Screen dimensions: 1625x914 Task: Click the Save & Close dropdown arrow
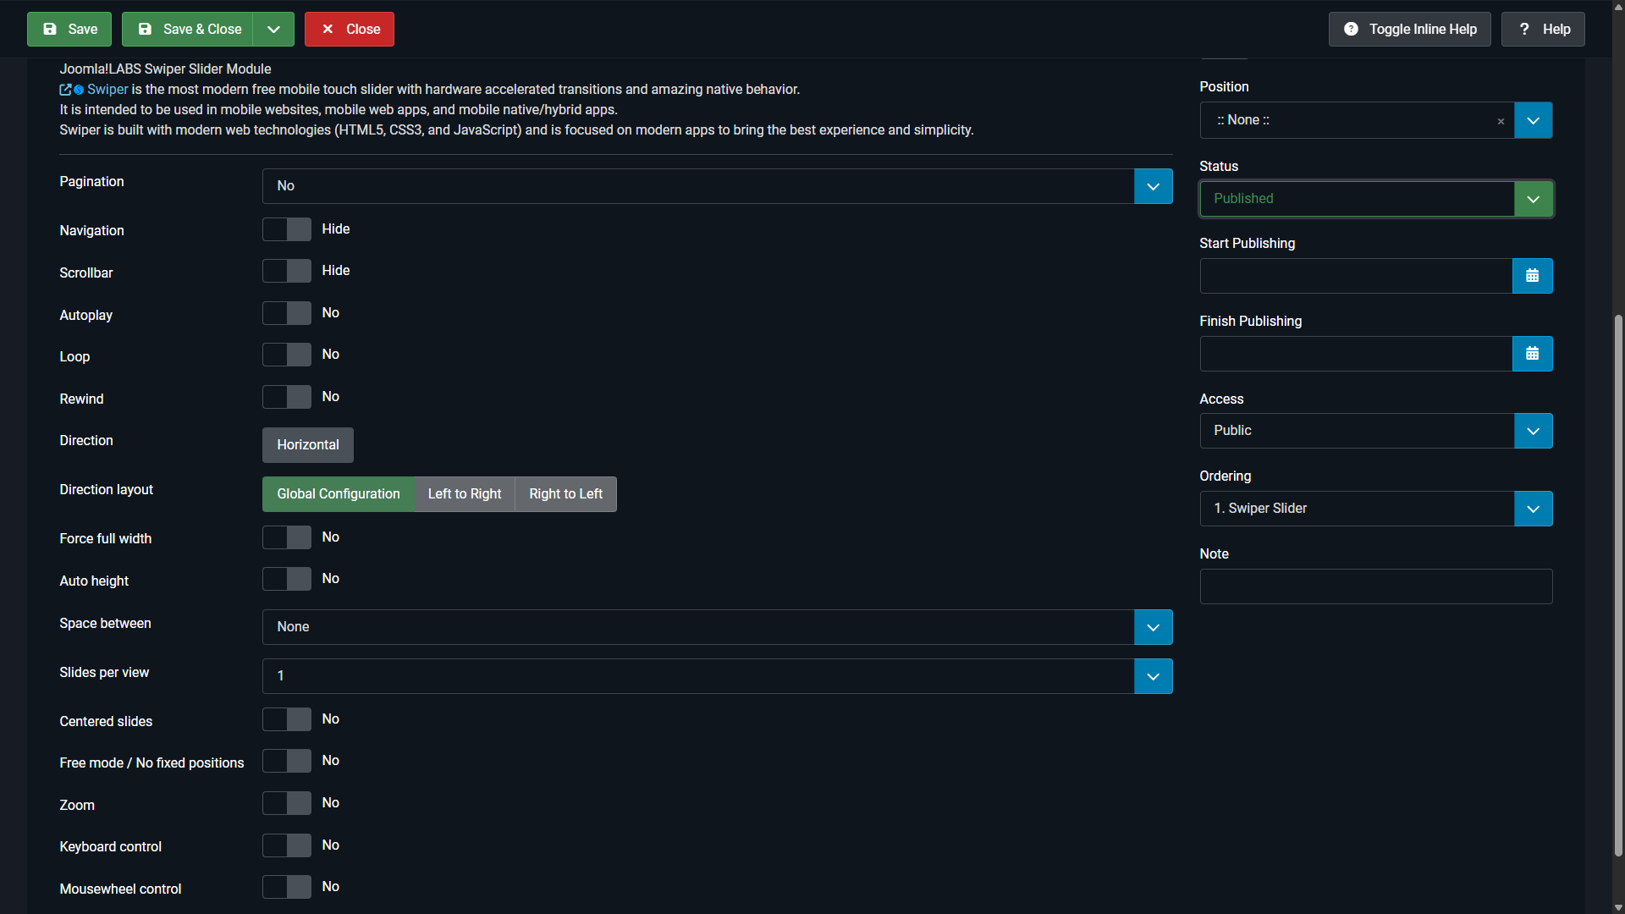[x=273, y=29]
